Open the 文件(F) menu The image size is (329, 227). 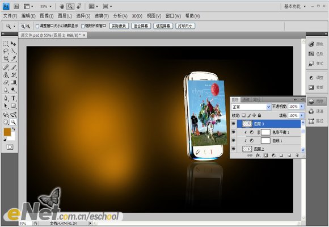click(x=10, y=16)
